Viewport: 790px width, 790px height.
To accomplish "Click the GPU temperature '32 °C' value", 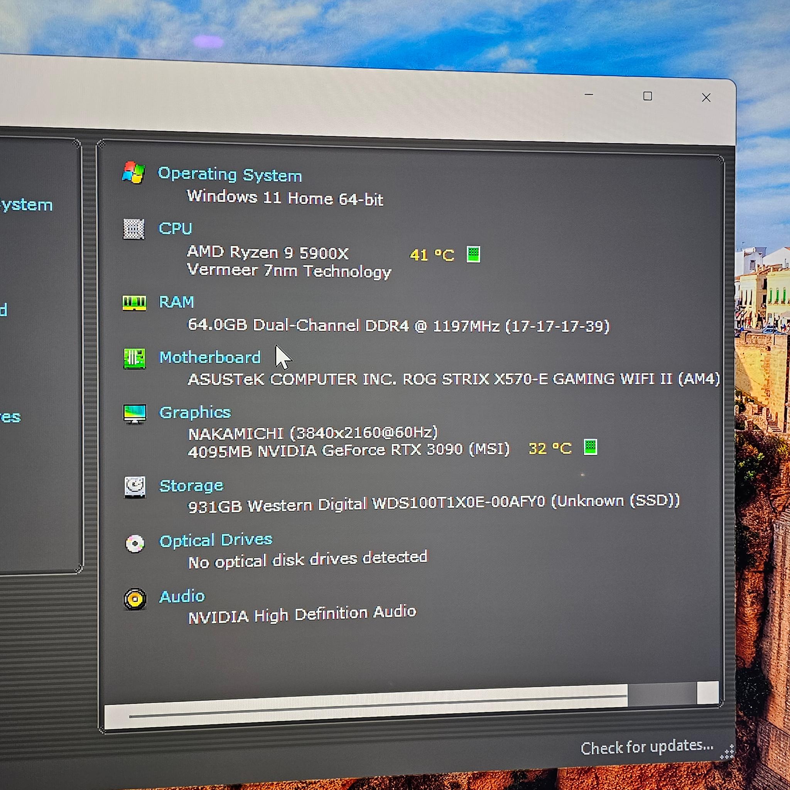I will [550, 449].
